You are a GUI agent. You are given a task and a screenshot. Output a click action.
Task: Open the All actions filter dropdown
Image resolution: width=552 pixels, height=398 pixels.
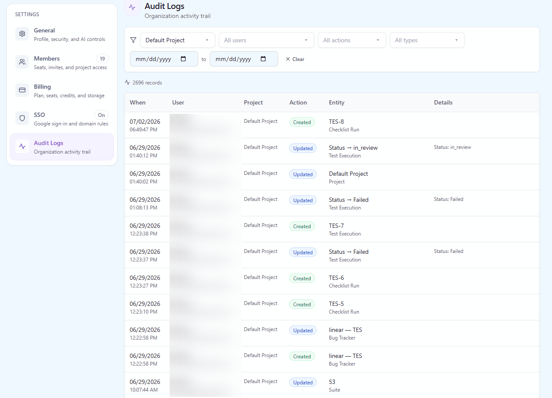click(352, 40)
